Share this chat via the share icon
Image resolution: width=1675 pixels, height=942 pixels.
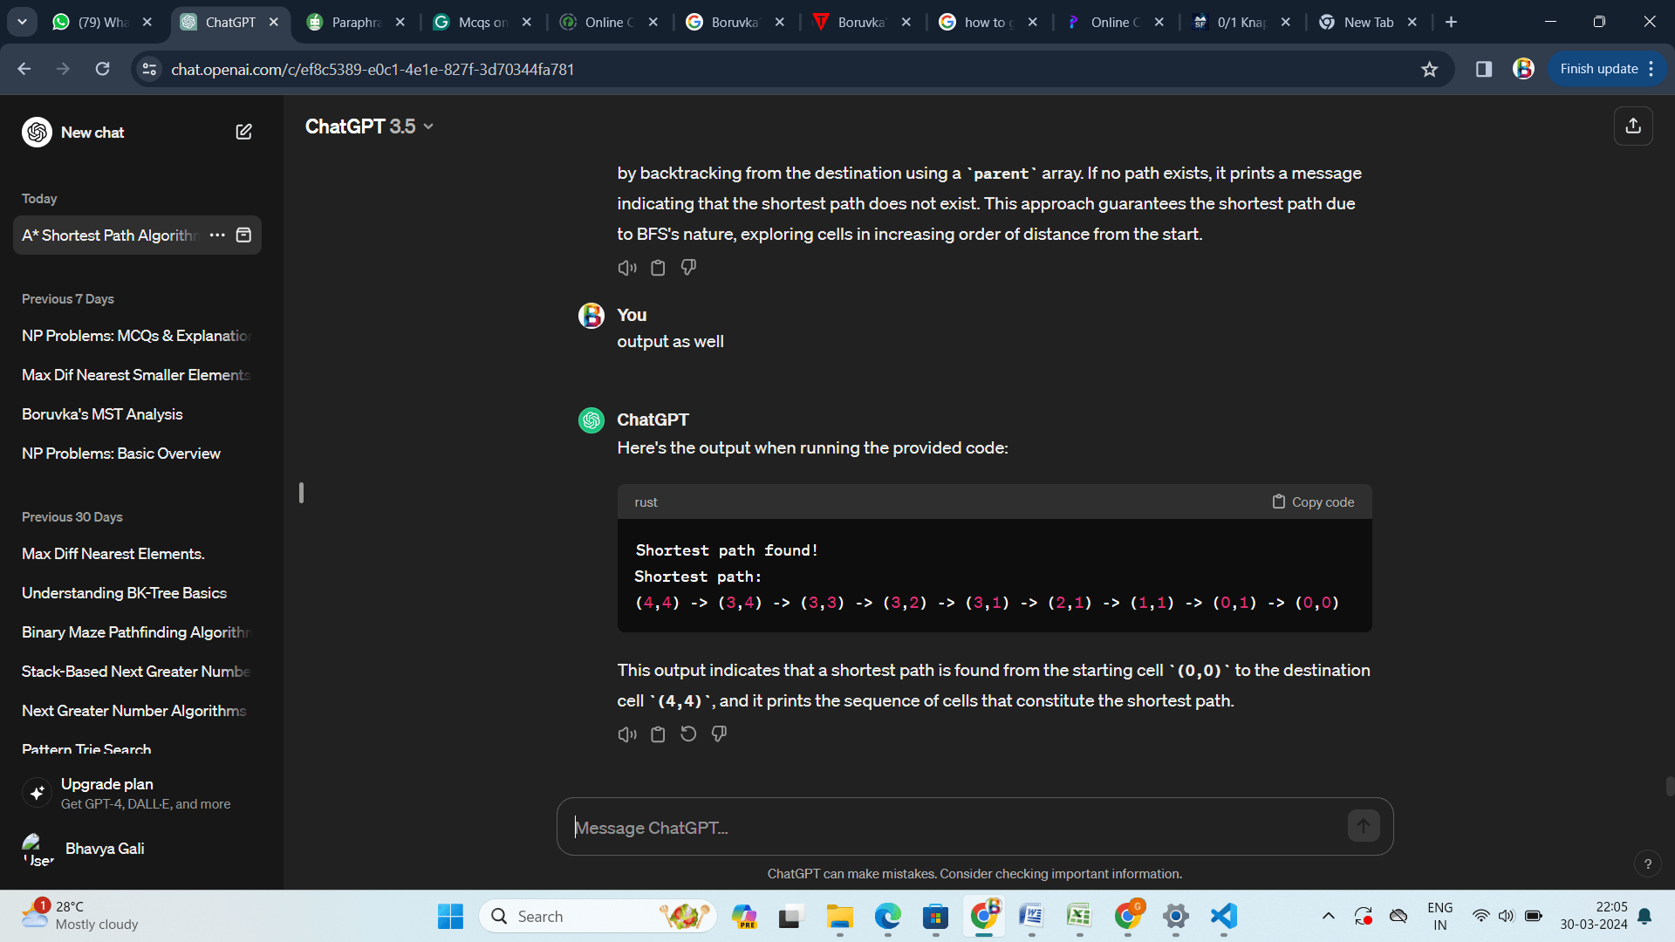point(1633,126)
